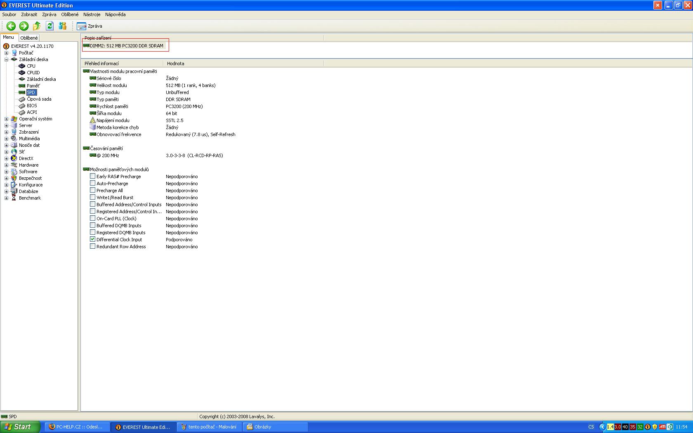The height and width of the screenshot is (433, 693).
Task: Click the Refresh toolbar icon
Action: [x=50, y=26]
